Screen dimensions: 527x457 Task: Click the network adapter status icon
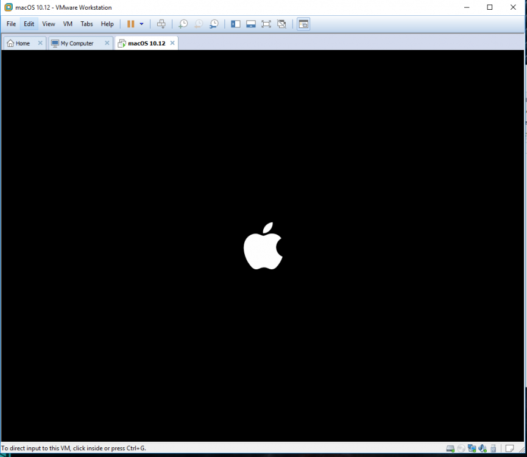472,448
